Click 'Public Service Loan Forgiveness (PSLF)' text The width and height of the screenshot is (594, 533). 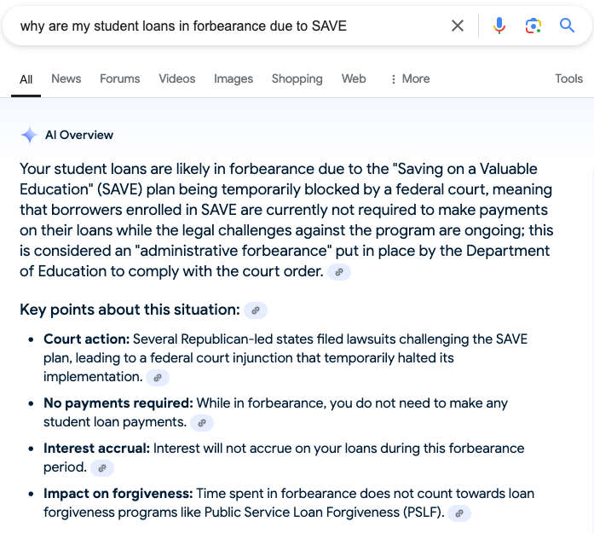pos(324,513)
